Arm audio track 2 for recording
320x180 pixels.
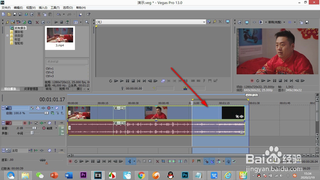pos(25,123)
